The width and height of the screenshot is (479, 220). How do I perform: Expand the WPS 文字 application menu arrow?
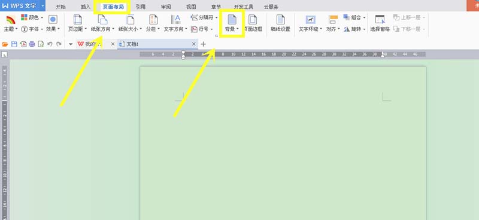click(x=43, y=6)
